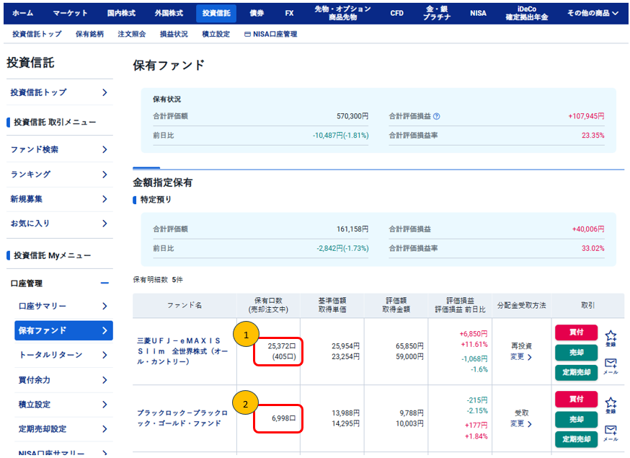Open the 三菱UFJ eMAXIS Slim fund name link
This screenshot has width=630, height=458.
[182, 351]
